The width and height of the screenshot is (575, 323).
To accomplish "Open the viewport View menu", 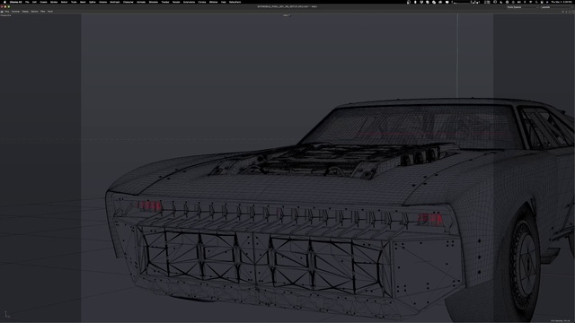I will (x=7, y=12).
